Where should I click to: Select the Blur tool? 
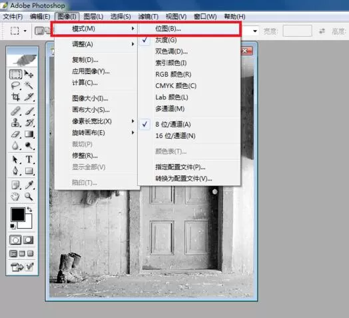point(15,146)
